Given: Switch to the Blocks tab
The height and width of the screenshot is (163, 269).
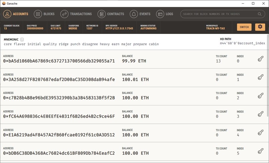Looking at the screenshot, I should [x=44, y=14].
